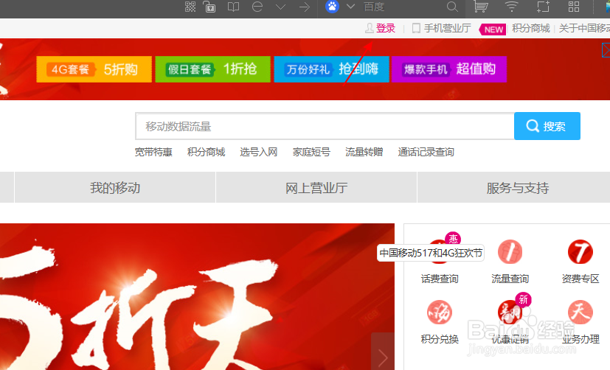The width and height of the screenshot is (610, 370).
Task: Click the 积分兑换 text label
Action: (440, 339)
